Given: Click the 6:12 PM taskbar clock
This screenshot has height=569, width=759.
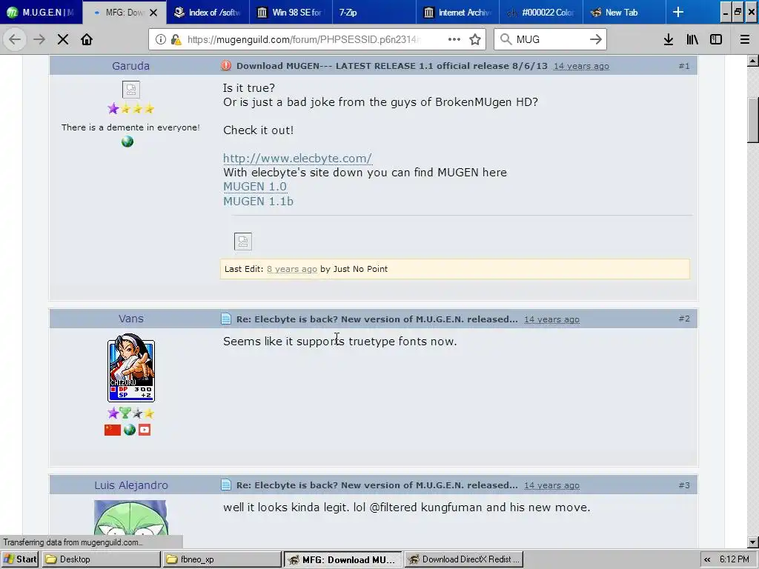Looking at the screenshot, I should tap(735, 559).
